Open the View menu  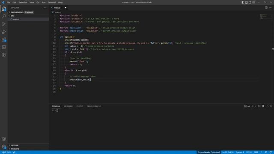[x=32, y=3]
